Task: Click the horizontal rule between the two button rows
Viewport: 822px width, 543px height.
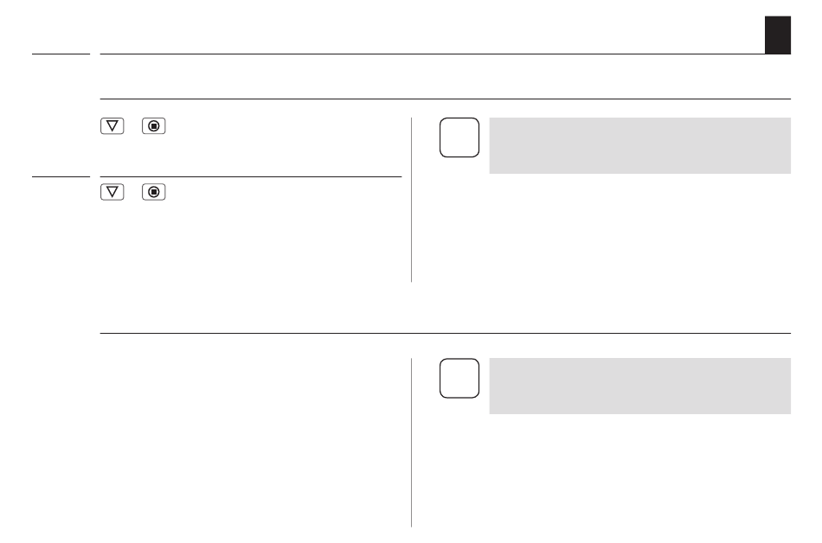Action: [251, 177]
